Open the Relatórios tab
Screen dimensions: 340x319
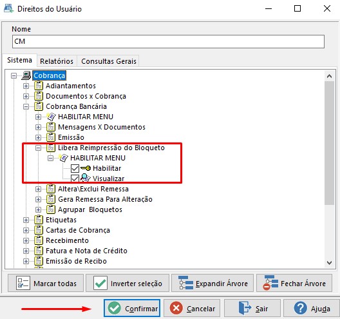point(57,61)
